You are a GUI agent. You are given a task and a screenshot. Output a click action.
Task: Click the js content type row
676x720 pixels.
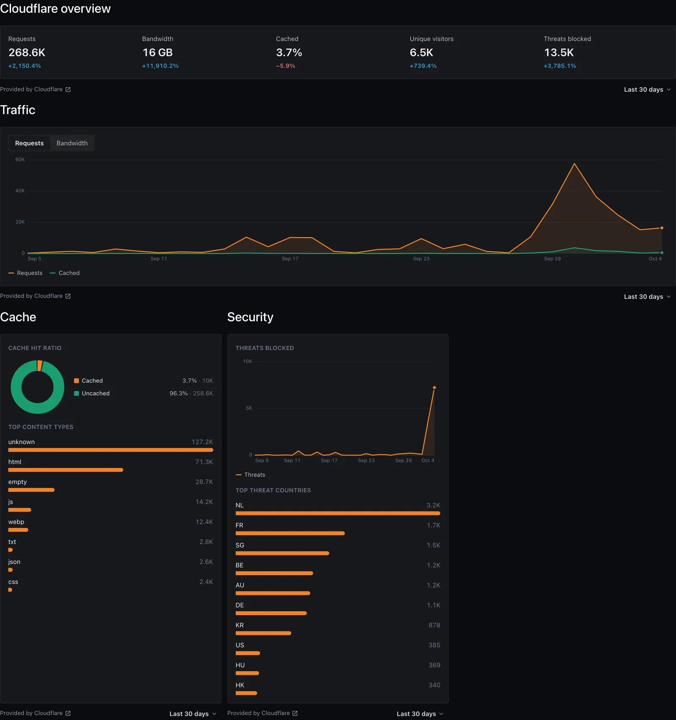(x=111, y=505)
